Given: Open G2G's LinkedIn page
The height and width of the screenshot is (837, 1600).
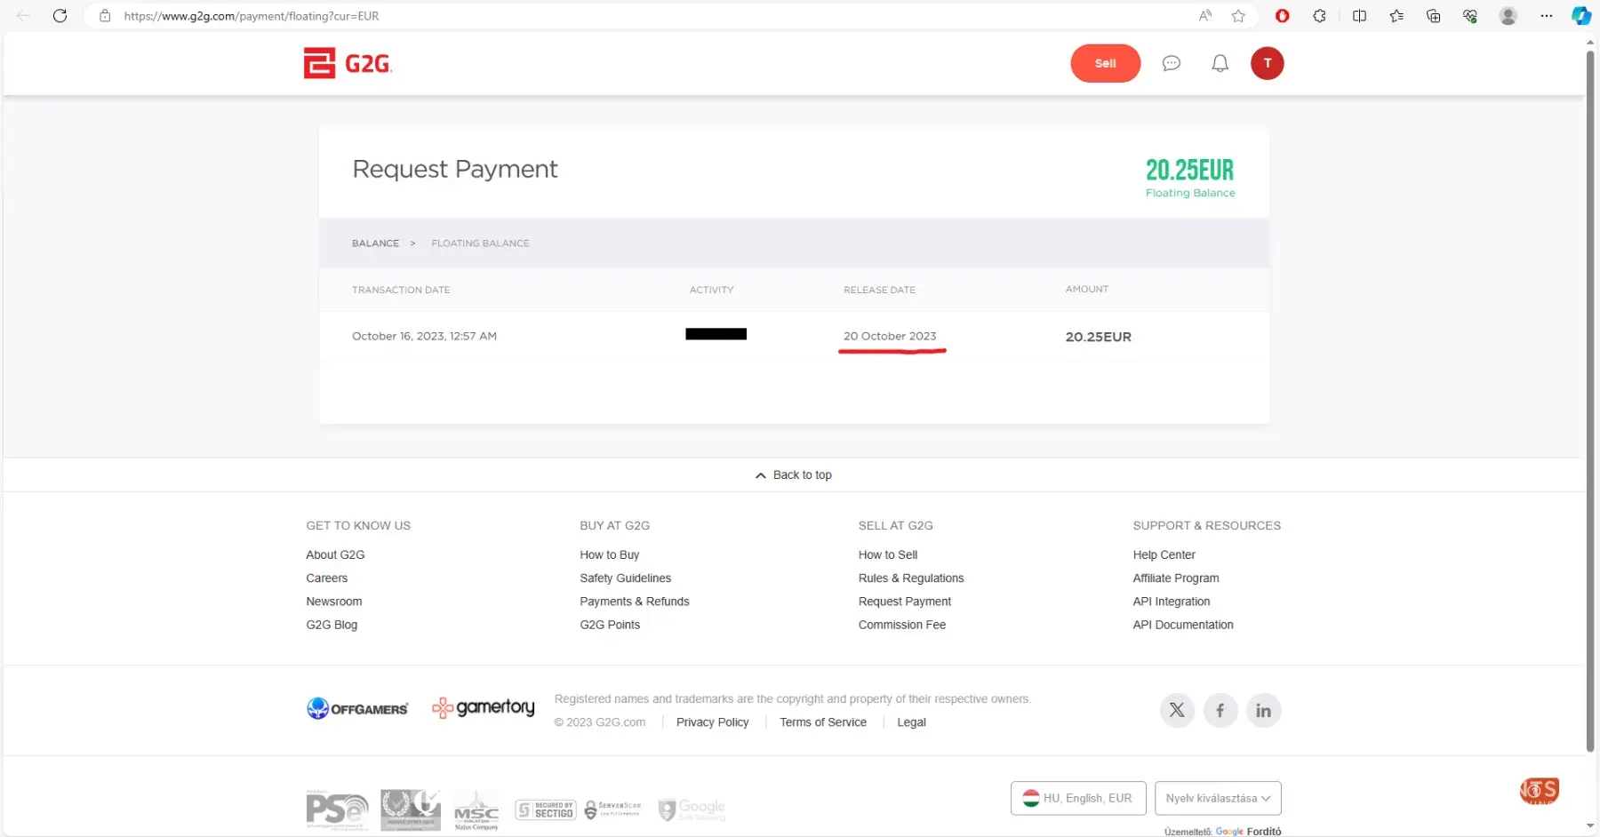Looking at the screenshot, I should tap(1263, 710).
